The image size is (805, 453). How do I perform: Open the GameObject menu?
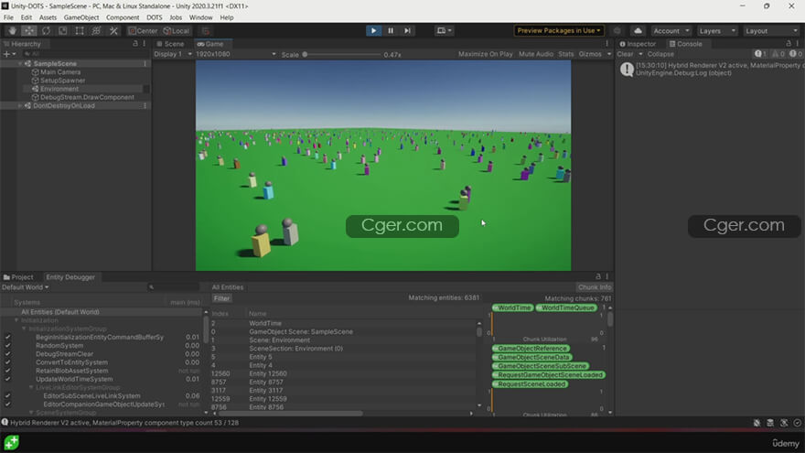click(81, 17)
